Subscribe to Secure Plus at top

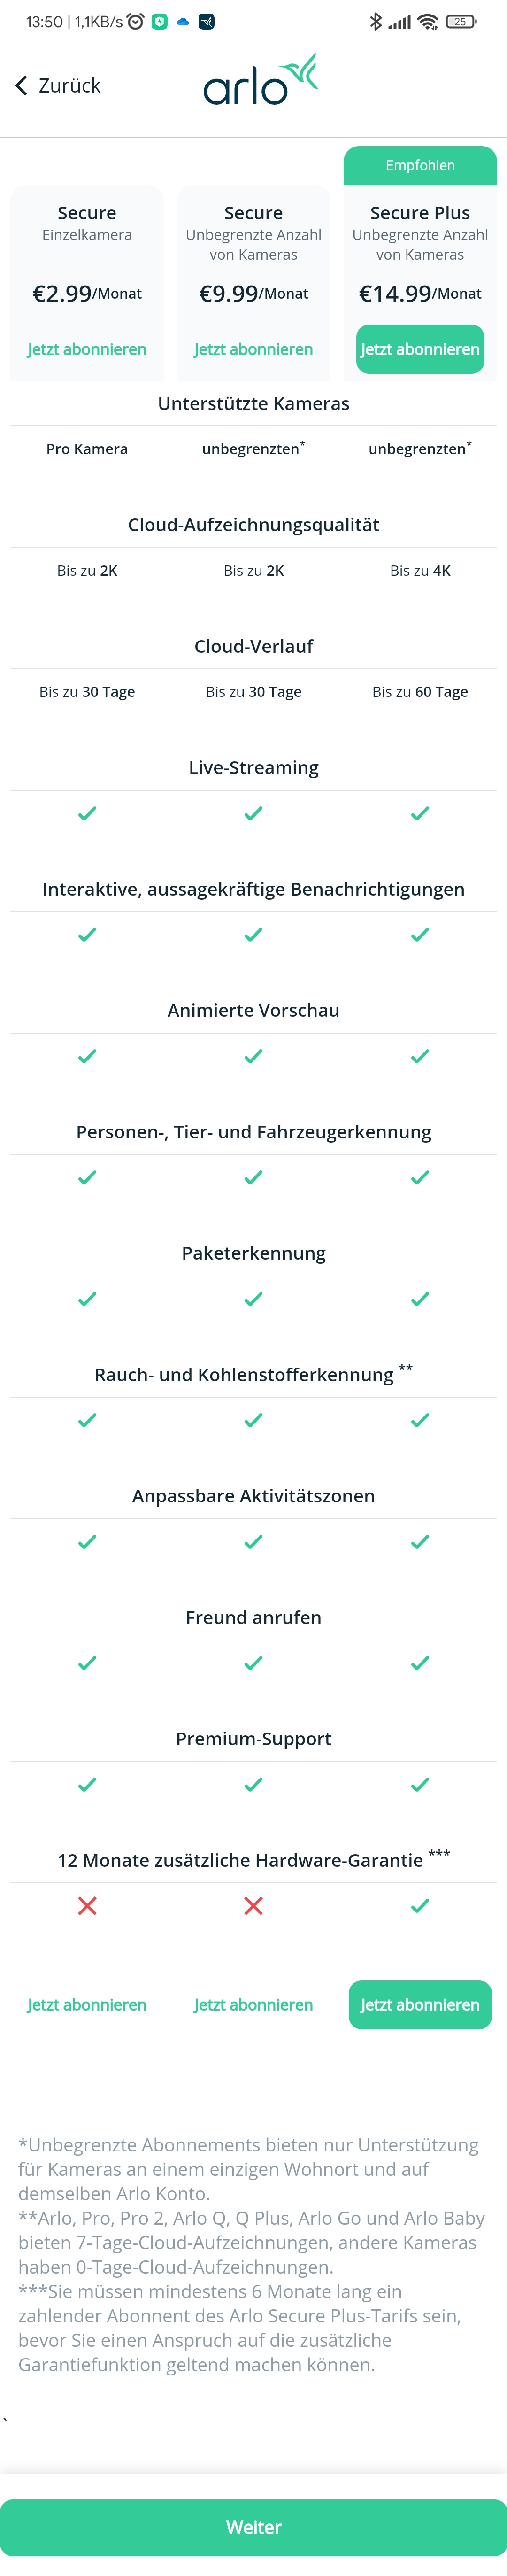click(420, 349)
